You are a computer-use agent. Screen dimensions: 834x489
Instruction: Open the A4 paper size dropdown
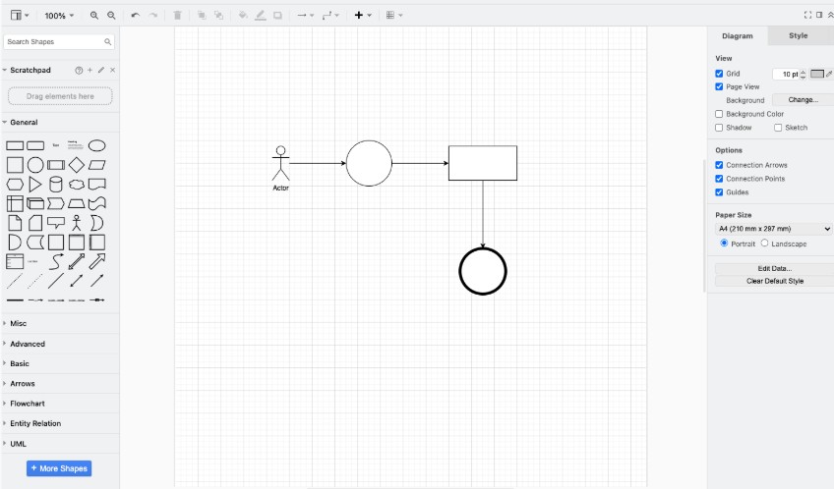pos(773,229)
